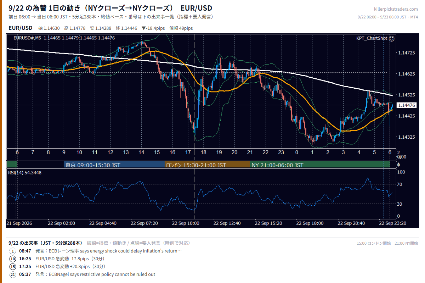Image resolution: width=425 pixels, height=283 pixels.
Task: Click the hour 13 label on the JST axis
Action: tap(126, 152)
